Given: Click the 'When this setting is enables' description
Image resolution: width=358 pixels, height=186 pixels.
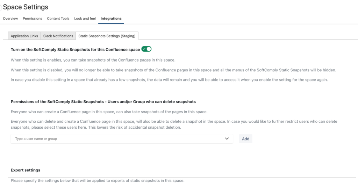Looking at the screenshot, I should (x=93, y=60).
